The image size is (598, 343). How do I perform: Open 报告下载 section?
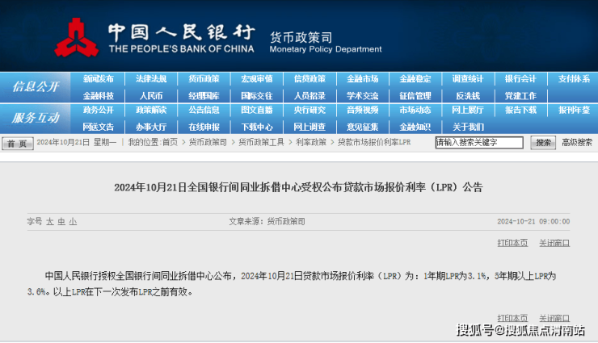coord(520,110)
